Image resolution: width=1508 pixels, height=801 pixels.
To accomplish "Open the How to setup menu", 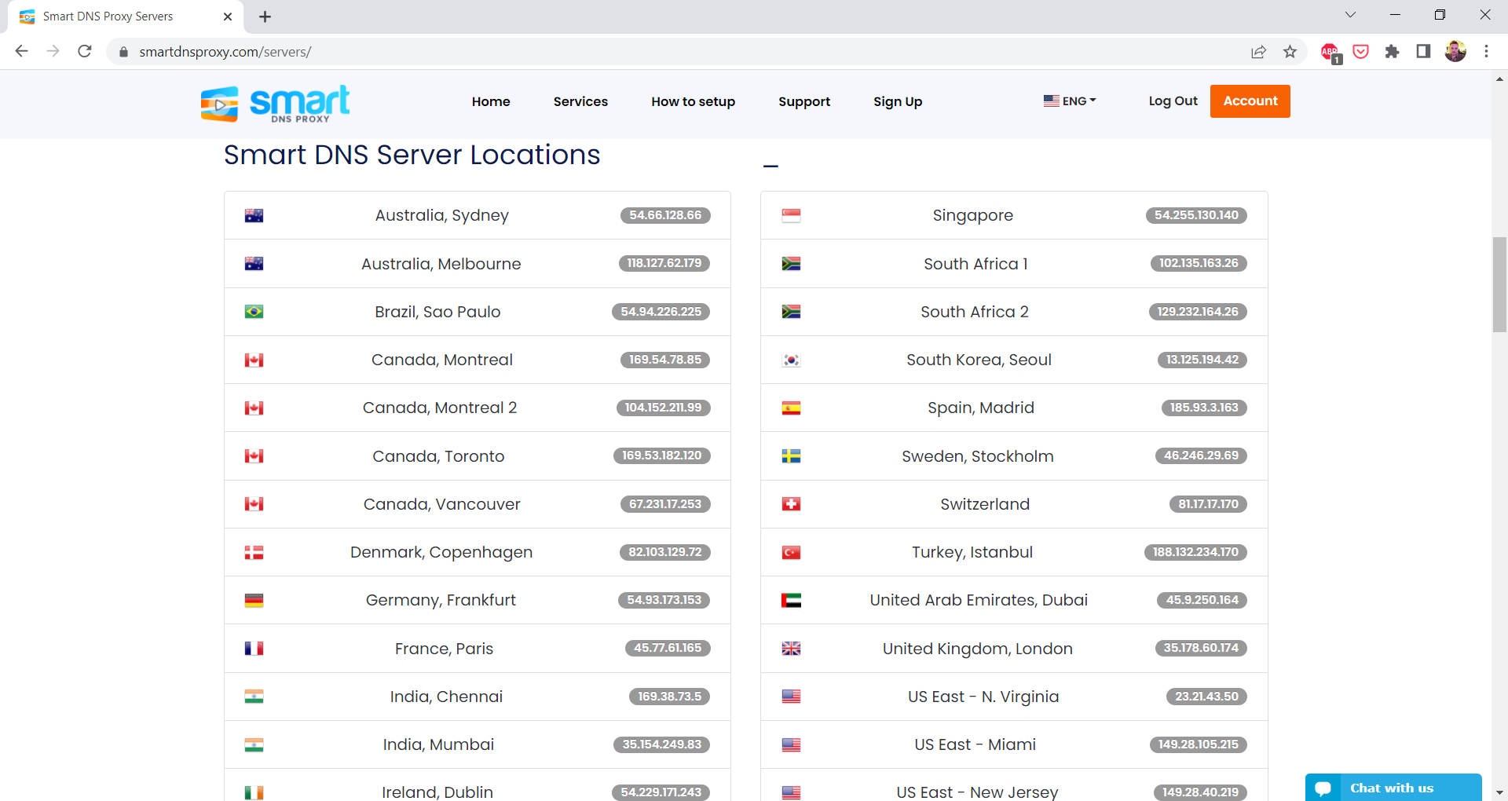I will click(x=693, y=101).
